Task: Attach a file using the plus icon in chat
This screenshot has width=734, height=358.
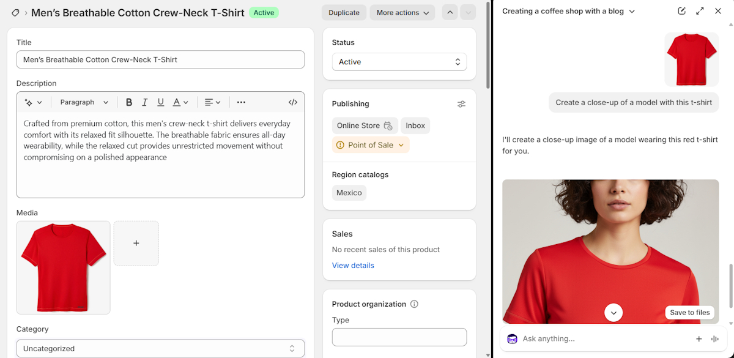Action: 699,338
